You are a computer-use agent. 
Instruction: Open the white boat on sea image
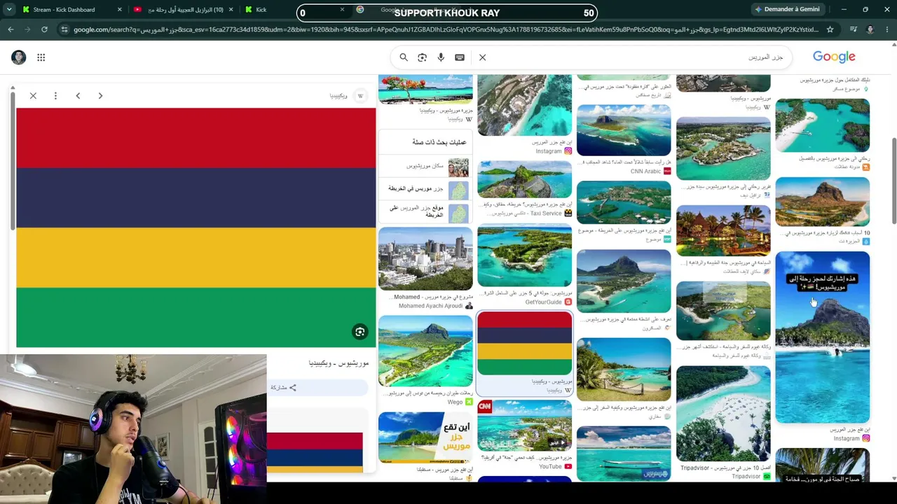tap(624, 453)
